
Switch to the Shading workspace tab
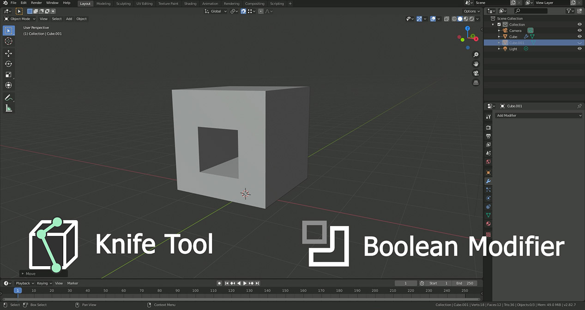(x=190, y=3)
